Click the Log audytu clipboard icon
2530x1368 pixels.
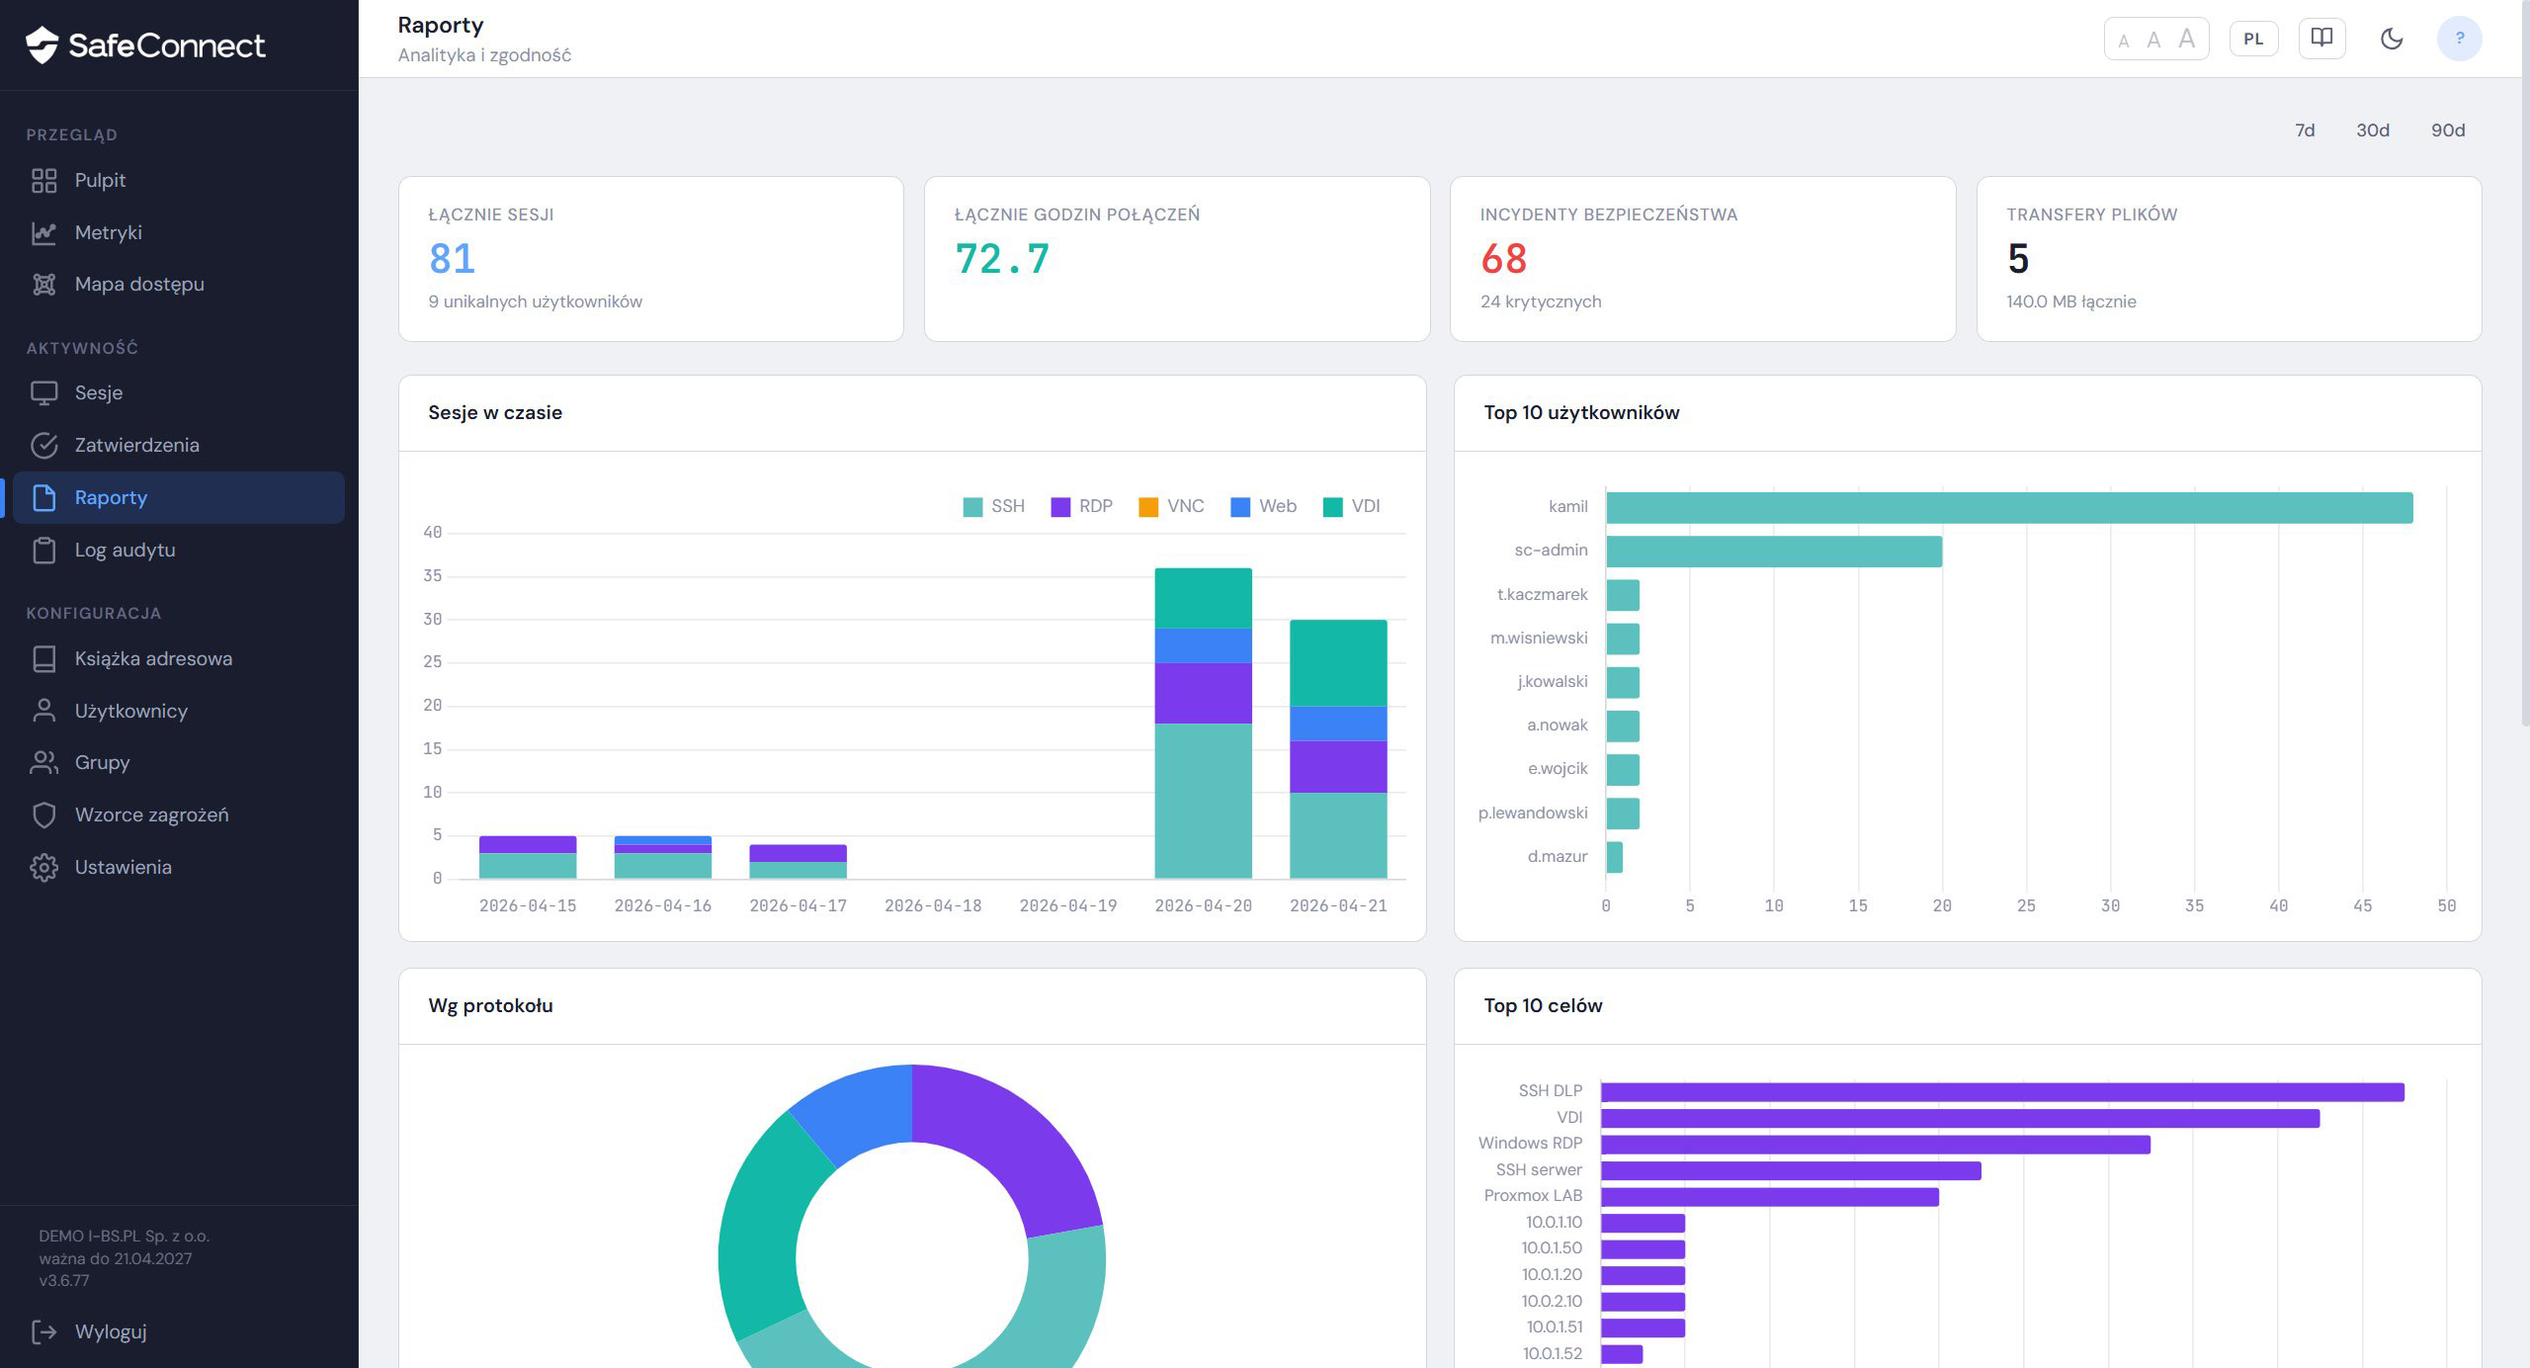43,550
